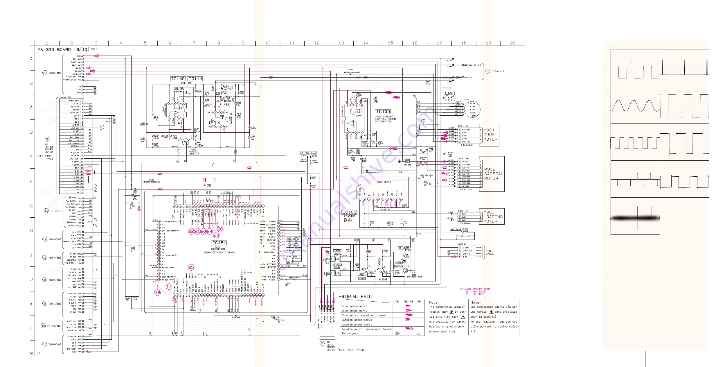Click the "TO(1/10)" connector label
Viewport: 716px width, 367px height.
tap(55, 304)
